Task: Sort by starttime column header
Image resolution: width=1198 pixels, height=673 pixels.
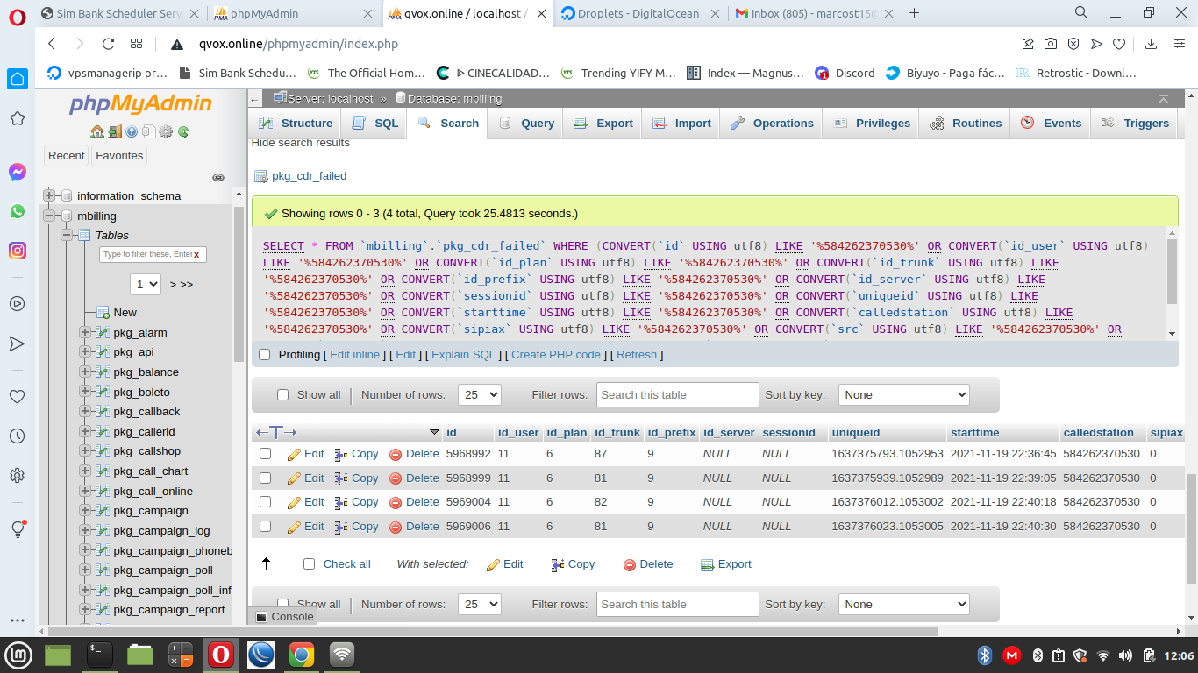Action: pyautogui.click(x=974, y=433)
